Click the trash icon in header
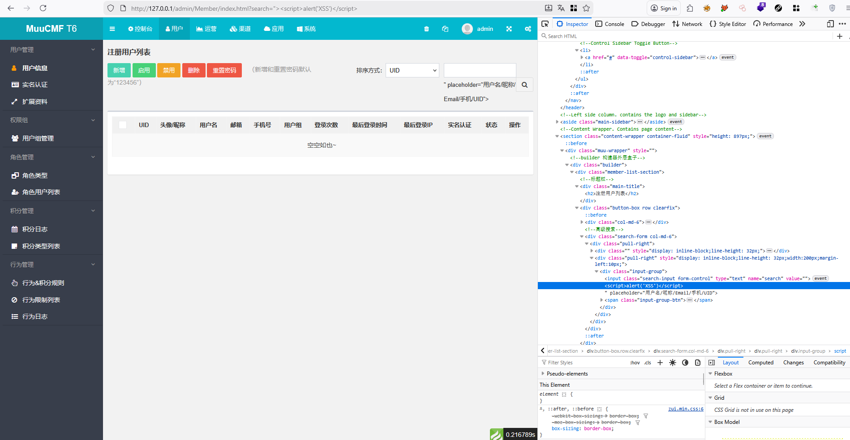 (426, 29)
